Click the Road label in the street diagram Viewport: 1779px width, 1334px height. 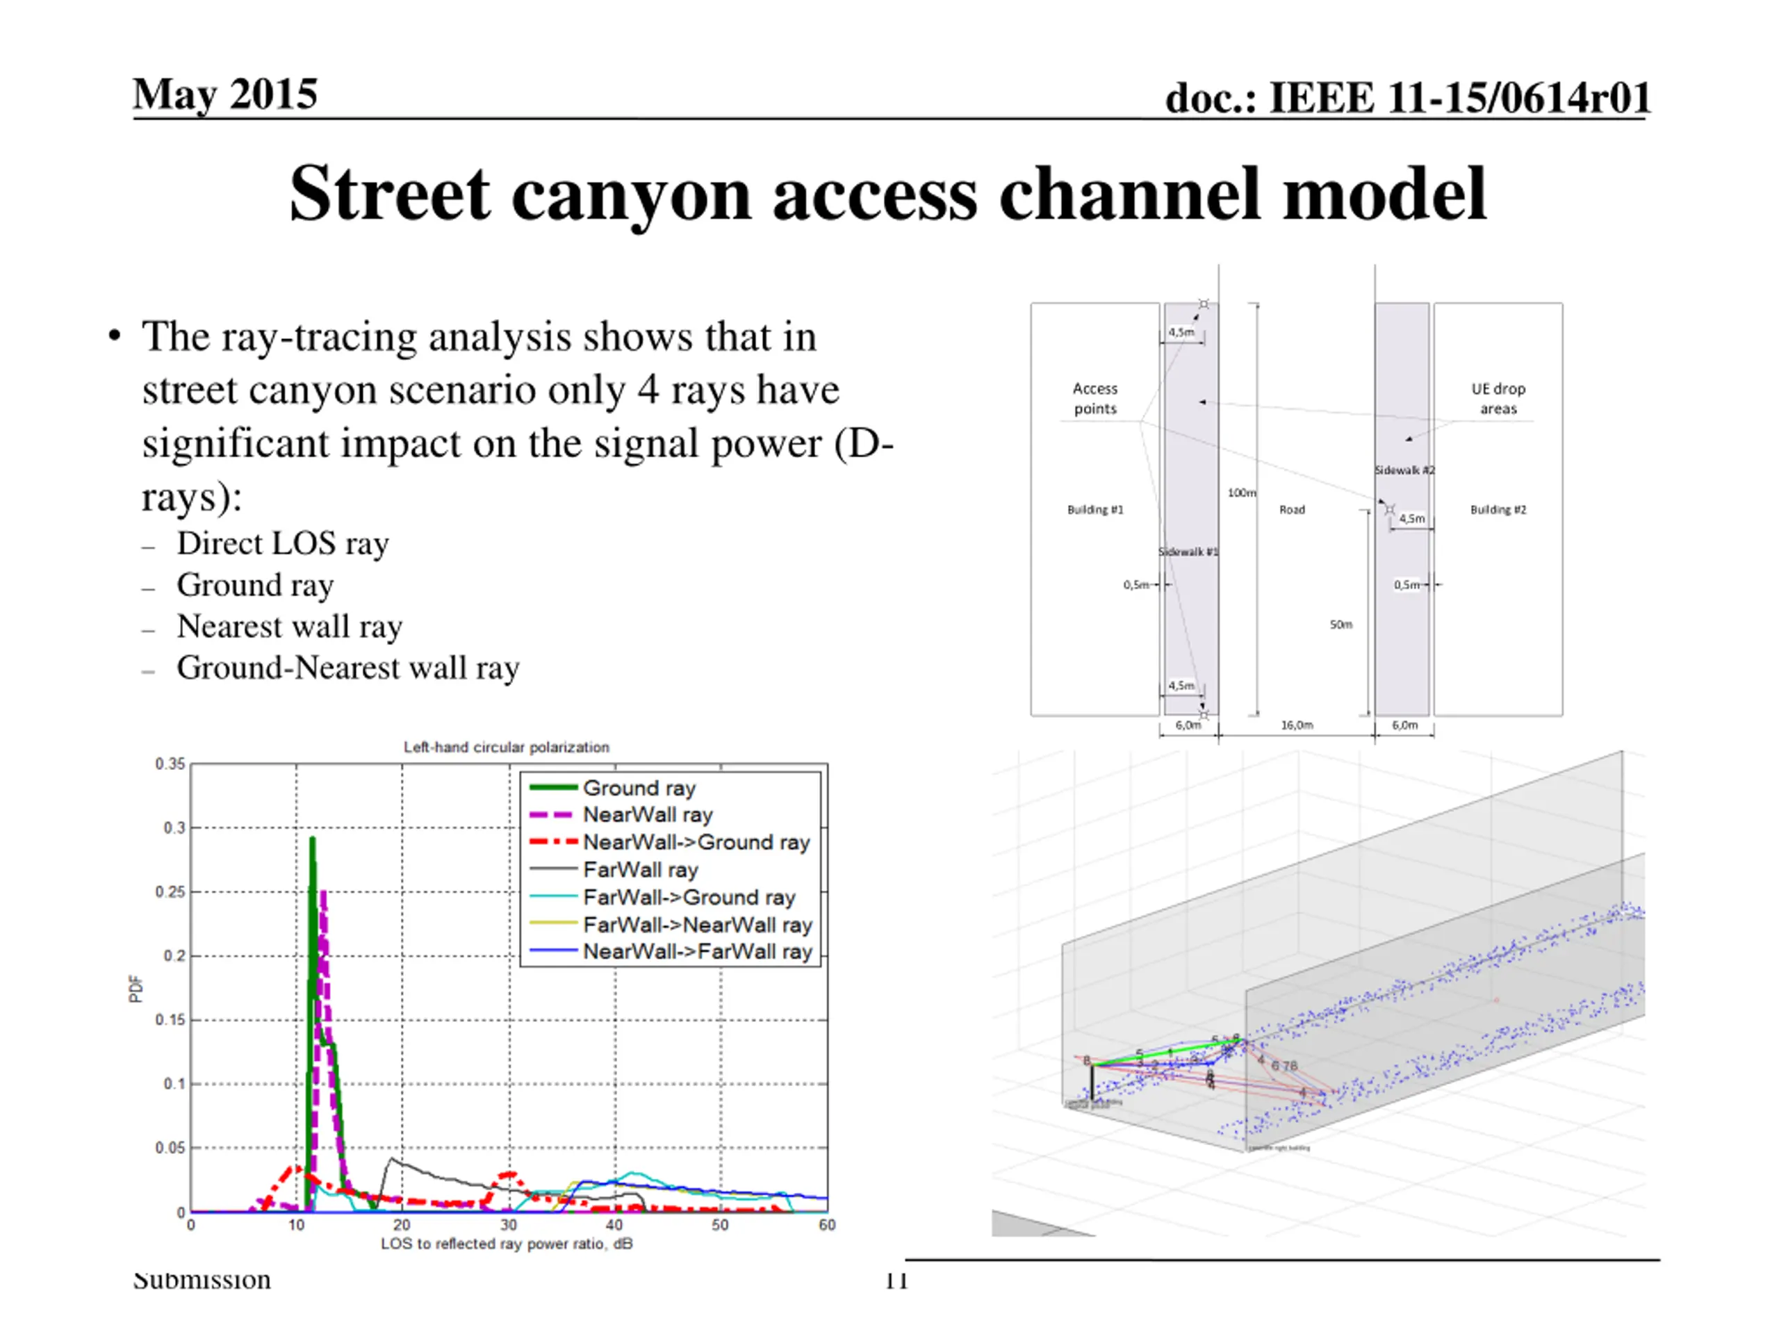[1292, 509]
